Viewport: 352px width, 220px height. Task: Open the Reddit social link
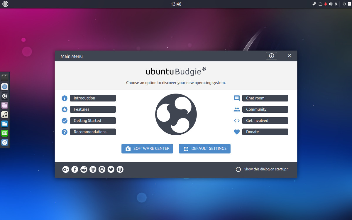point(84,169)
